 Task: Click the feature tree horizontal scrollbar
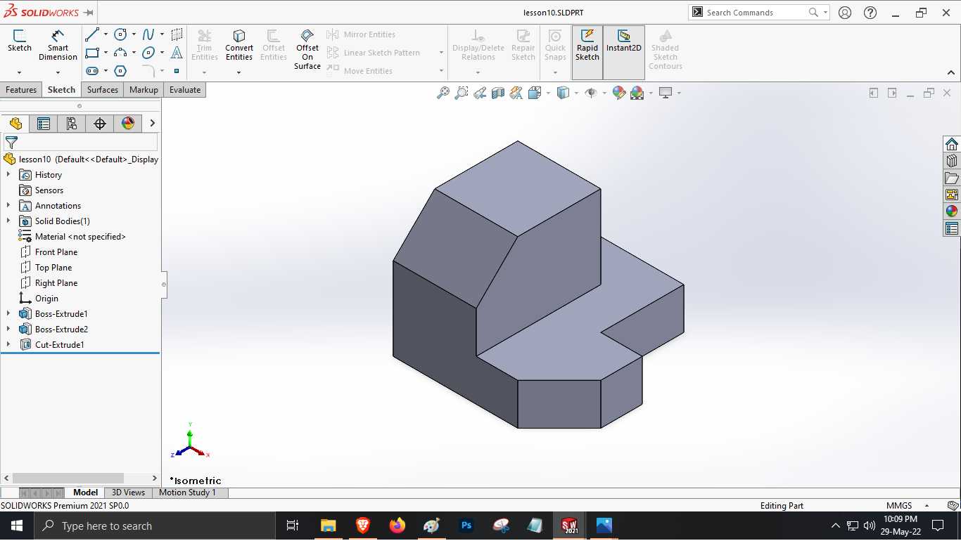click(x=68, y=478)
